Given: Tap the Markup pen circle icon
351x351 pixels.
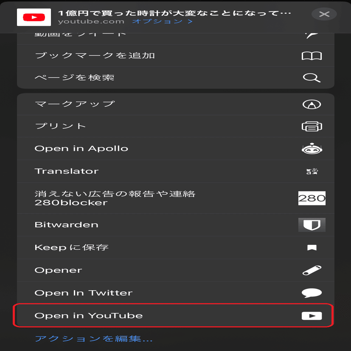Looking at the screenshot, I should pos(312,104).
